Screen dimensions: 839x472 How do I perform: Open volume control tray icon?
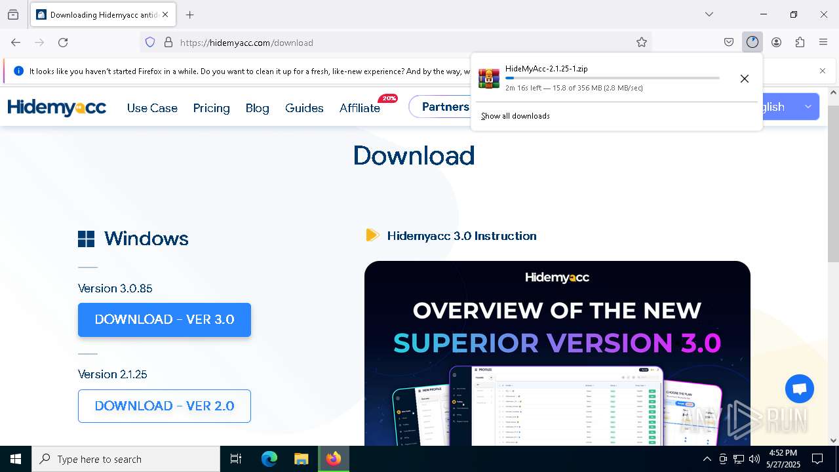(x=754, y=459)
